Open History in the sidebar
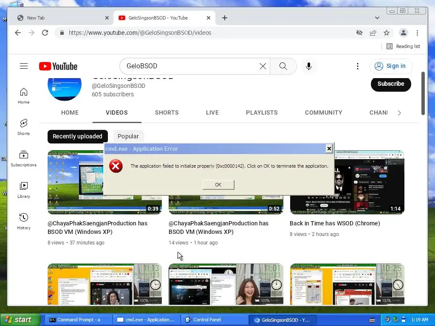Screen dimensions: 435x326 [x=24, y=221]
